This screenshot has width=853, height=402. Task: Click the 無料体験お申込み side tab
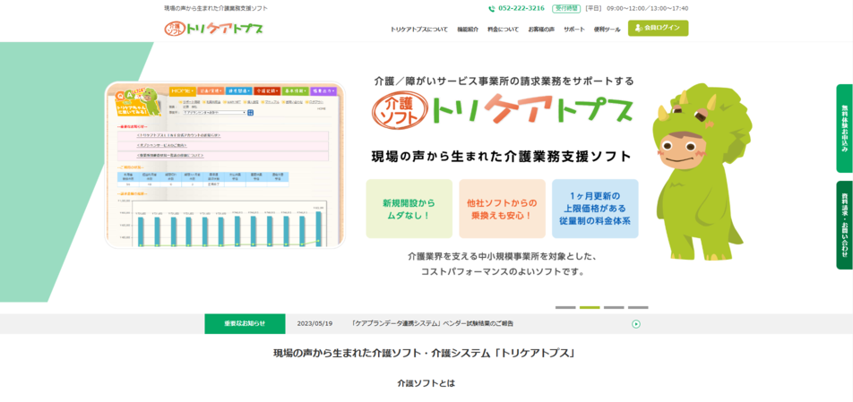pos(844,128)
